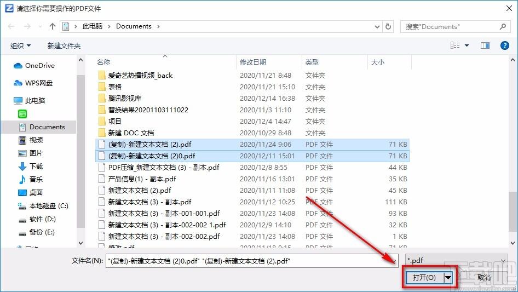Sort by the 大小 column header
This screenshot has width=518, height=292.
(x=378, y=62)
